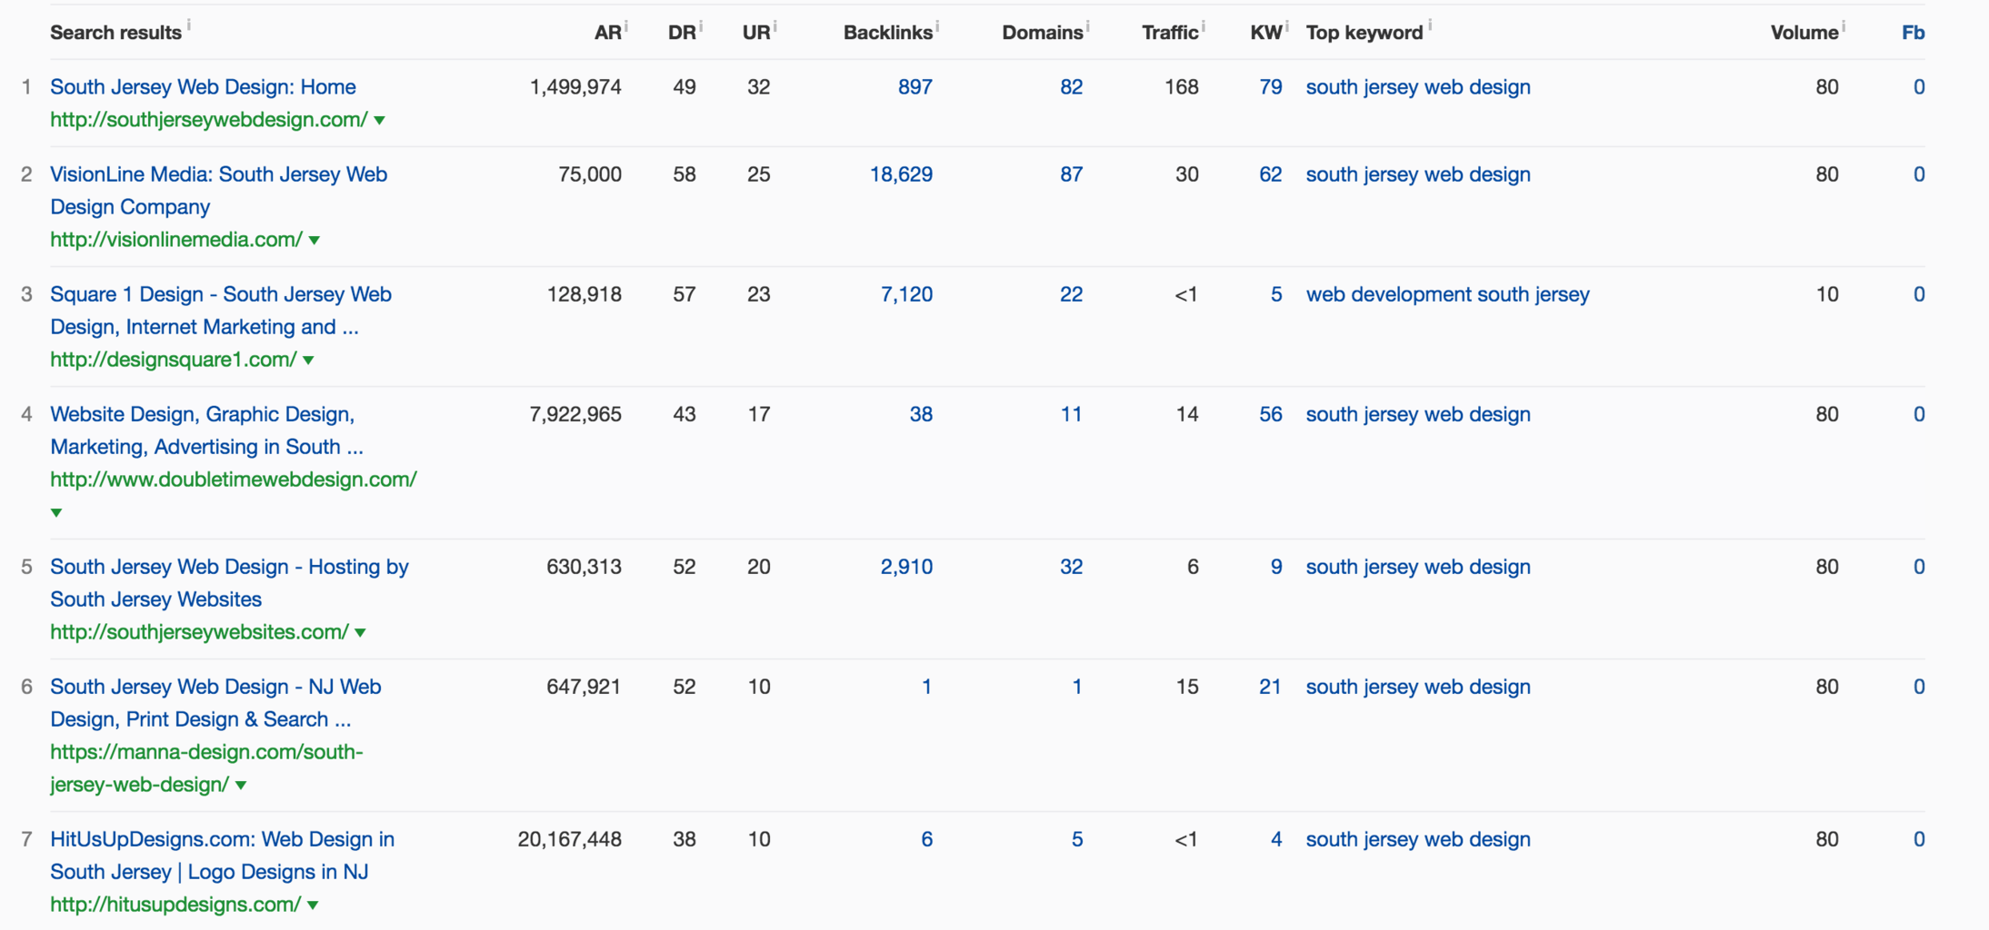Expand dropdown arrow after hitusupdesigns.com URL

point(313,905)
